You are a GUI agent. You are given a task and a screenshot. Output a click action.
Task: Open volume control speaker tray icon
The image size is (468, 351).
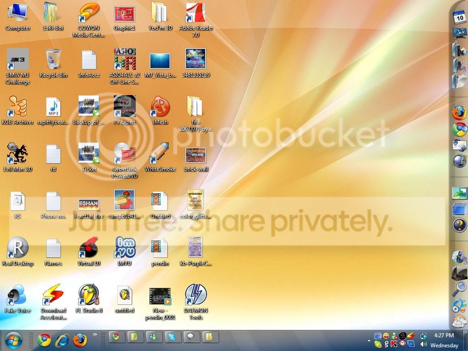[x=423, y=345]
